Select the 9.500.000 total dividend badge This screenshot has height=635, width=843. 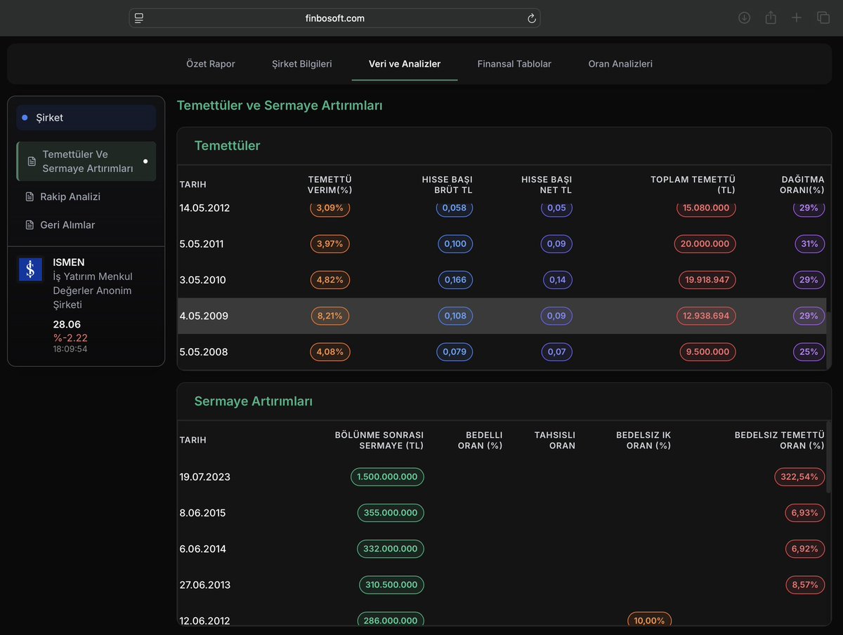click(707, 352)
